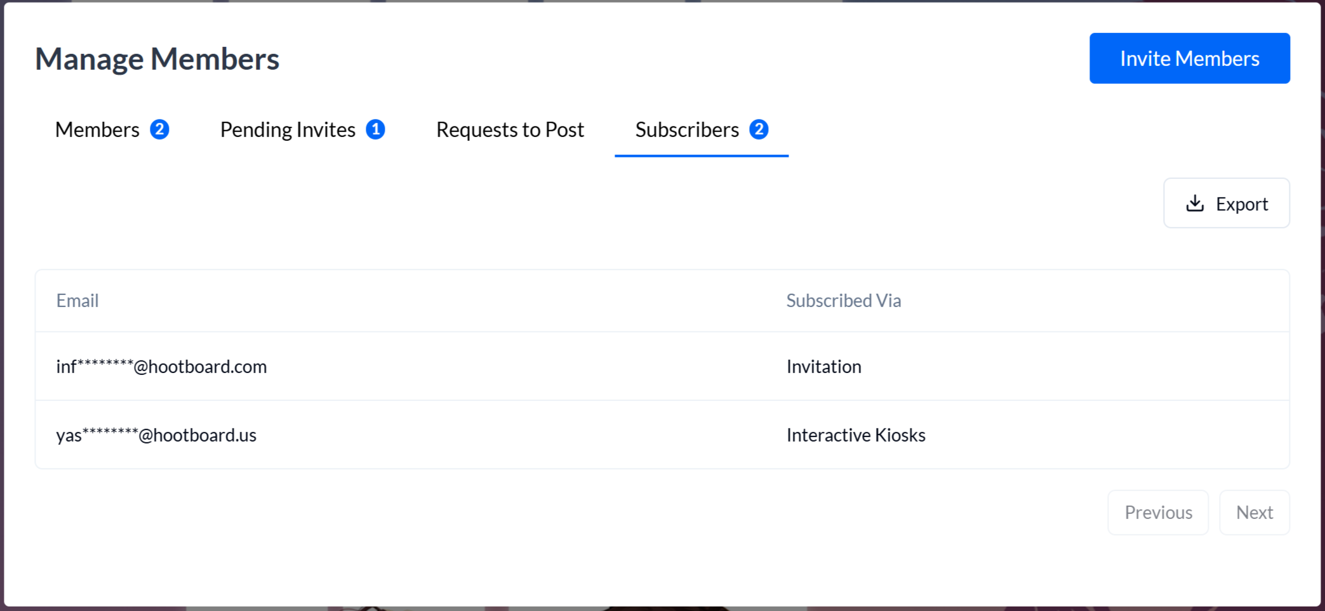The width and height of the screenshot is (1325, 611).
Task: Click the Subscribed Via column header
Action: tap(843, 300)
